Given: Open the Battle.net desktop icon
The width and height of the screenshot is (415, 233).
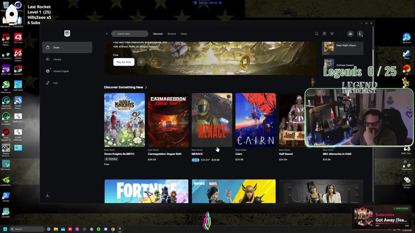Looking at the screenshot, I should (x=407, y=39).
